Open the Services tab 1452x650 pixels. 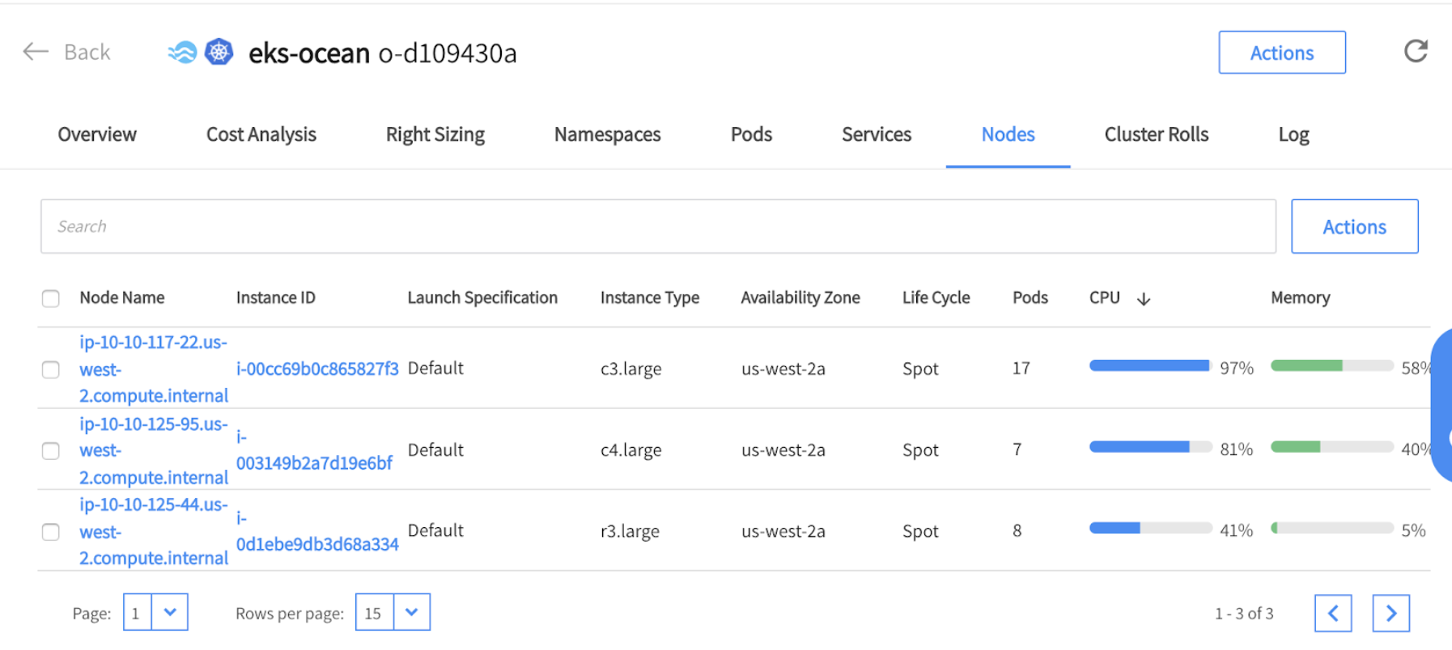click(x=877, y=134)
